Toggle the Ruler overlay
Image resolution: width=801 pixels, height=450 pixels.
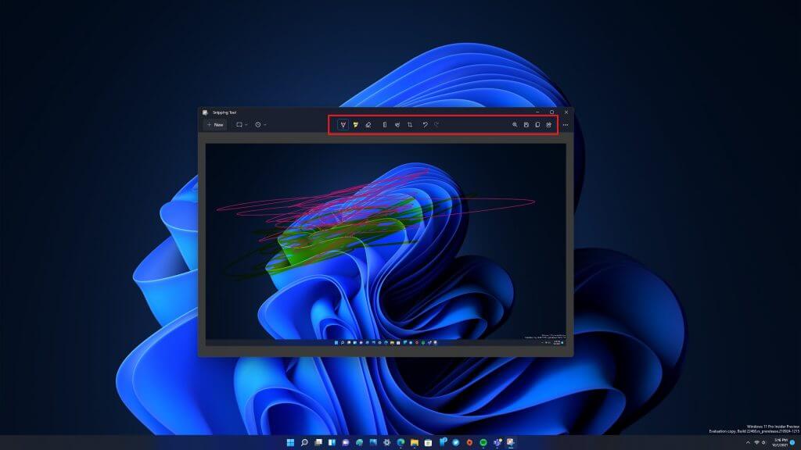(384, 124)
